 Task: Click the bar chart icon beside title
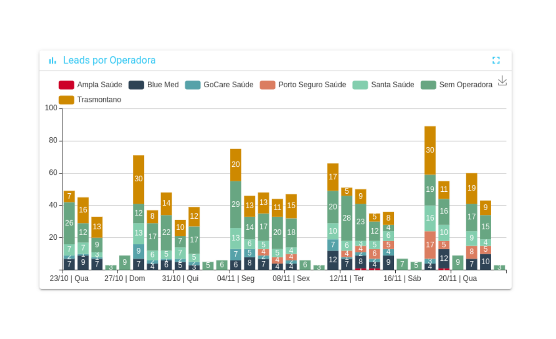point(52,60)
